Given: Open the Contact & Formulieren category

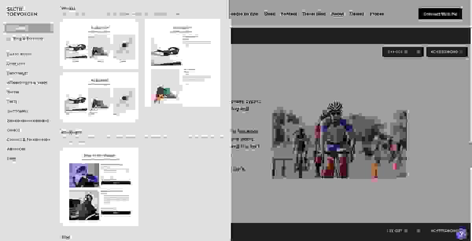Looking at the screenshot, I should pyautogui.click(x=28, y=139).
